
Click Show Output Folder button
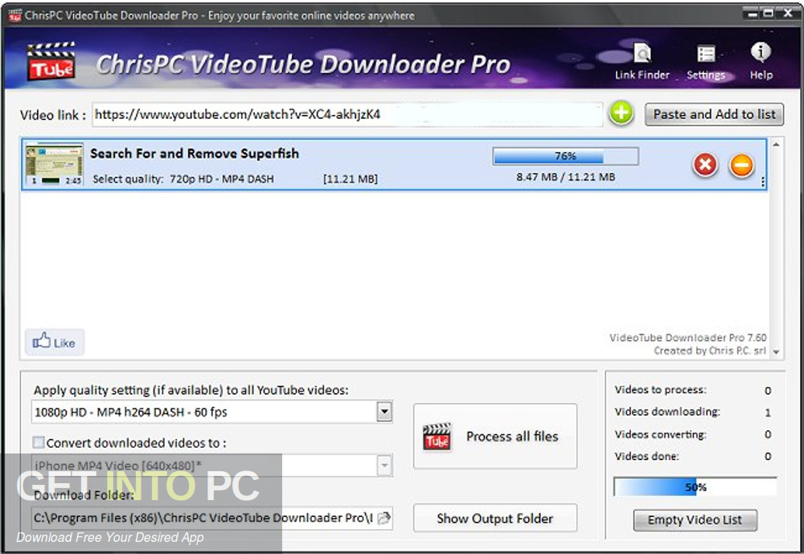coord(494,518)
